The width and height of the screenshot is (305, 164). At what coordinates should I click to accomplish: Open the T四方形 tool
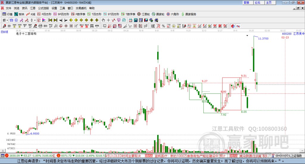pyautogui.click(x=94, y=14)
